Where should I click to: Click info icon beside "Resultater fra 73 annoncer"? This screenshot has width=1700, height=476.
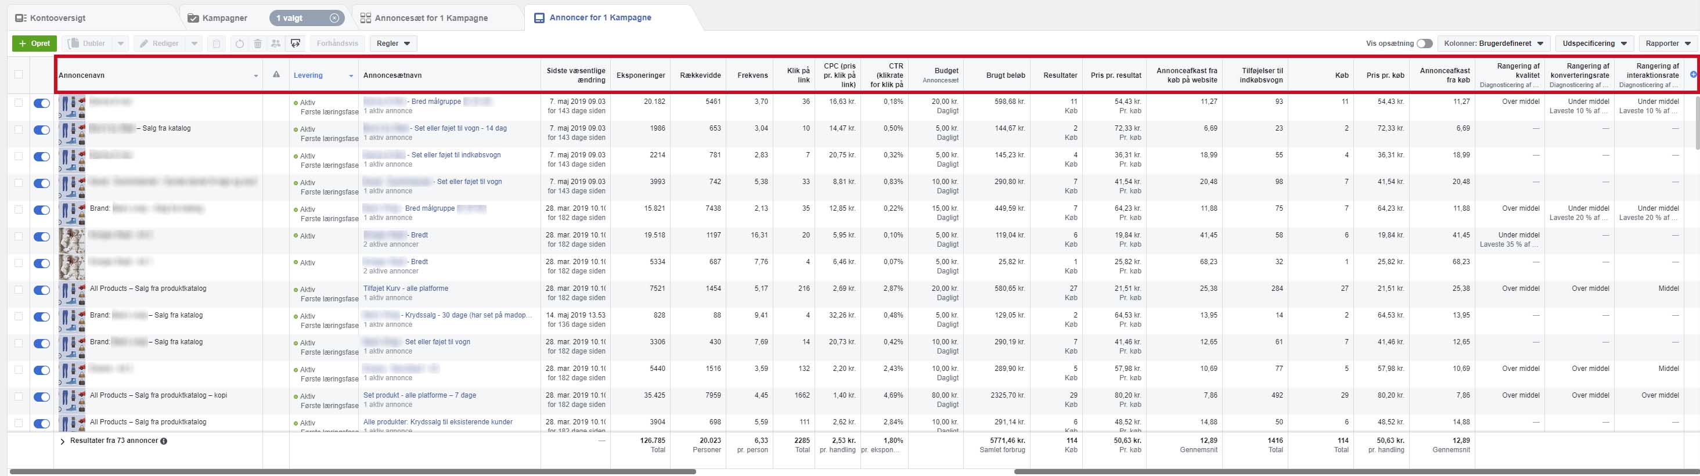[164, 441]
